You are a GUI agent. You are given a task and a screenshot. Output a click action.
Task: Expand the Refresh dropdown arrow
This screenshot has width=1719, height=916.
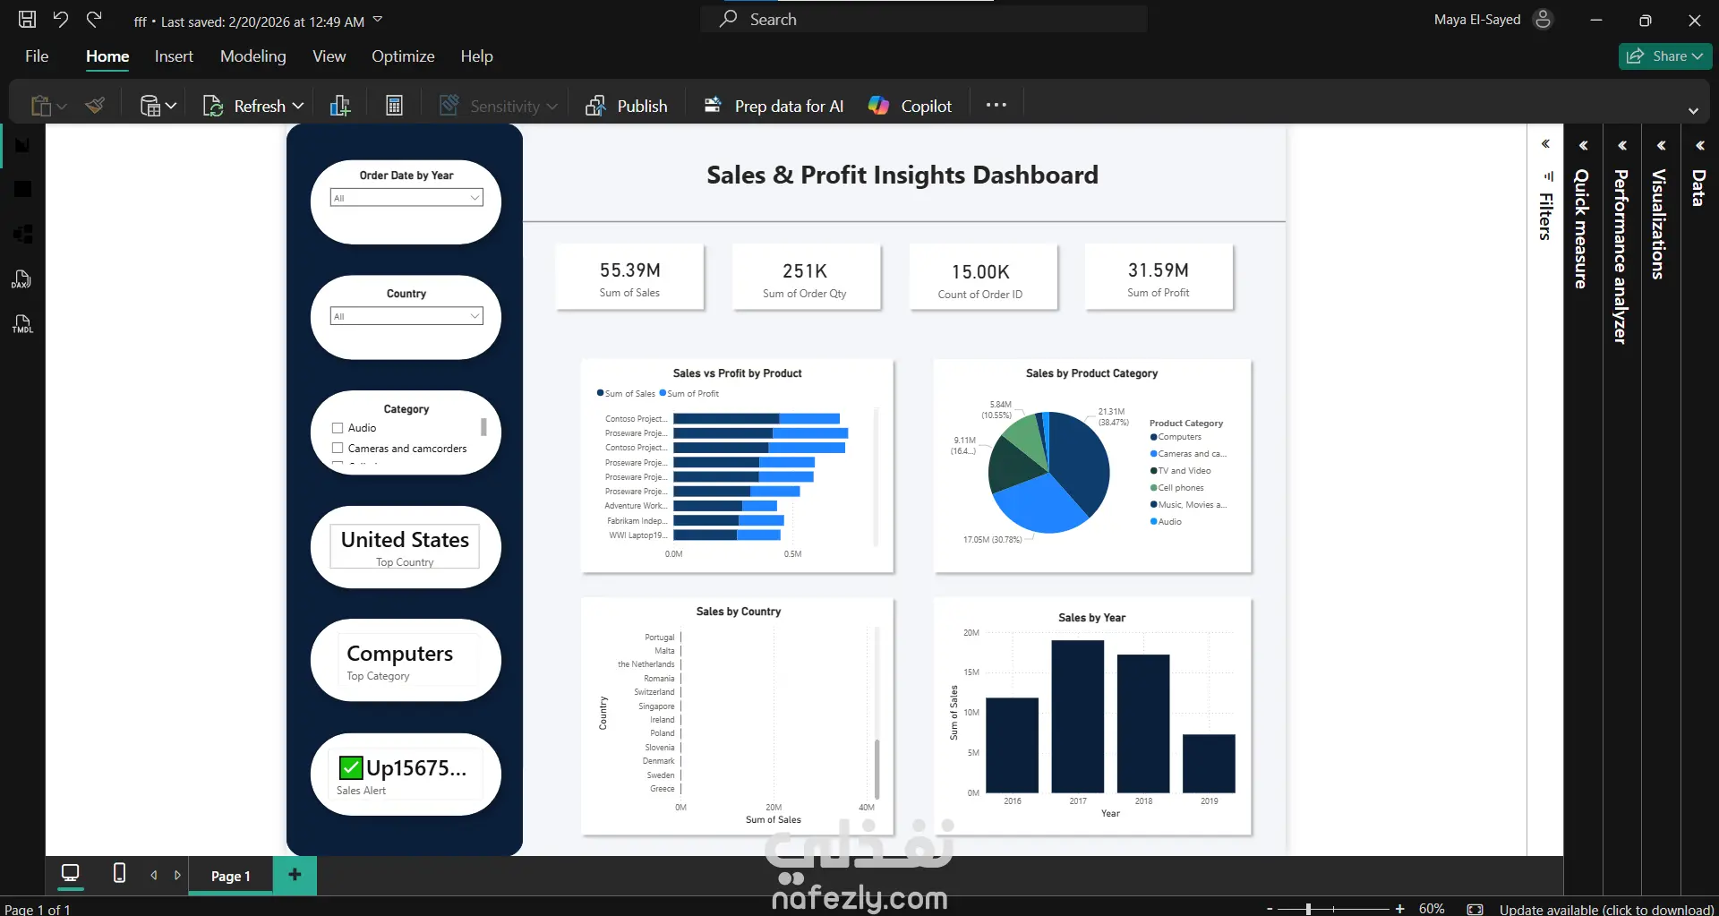tap(298, 106)
